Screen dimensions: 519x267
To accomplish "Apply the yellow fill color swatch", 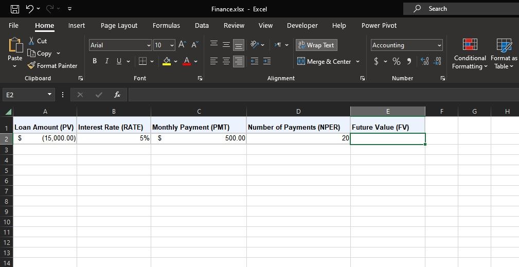I will coord(167,61).
